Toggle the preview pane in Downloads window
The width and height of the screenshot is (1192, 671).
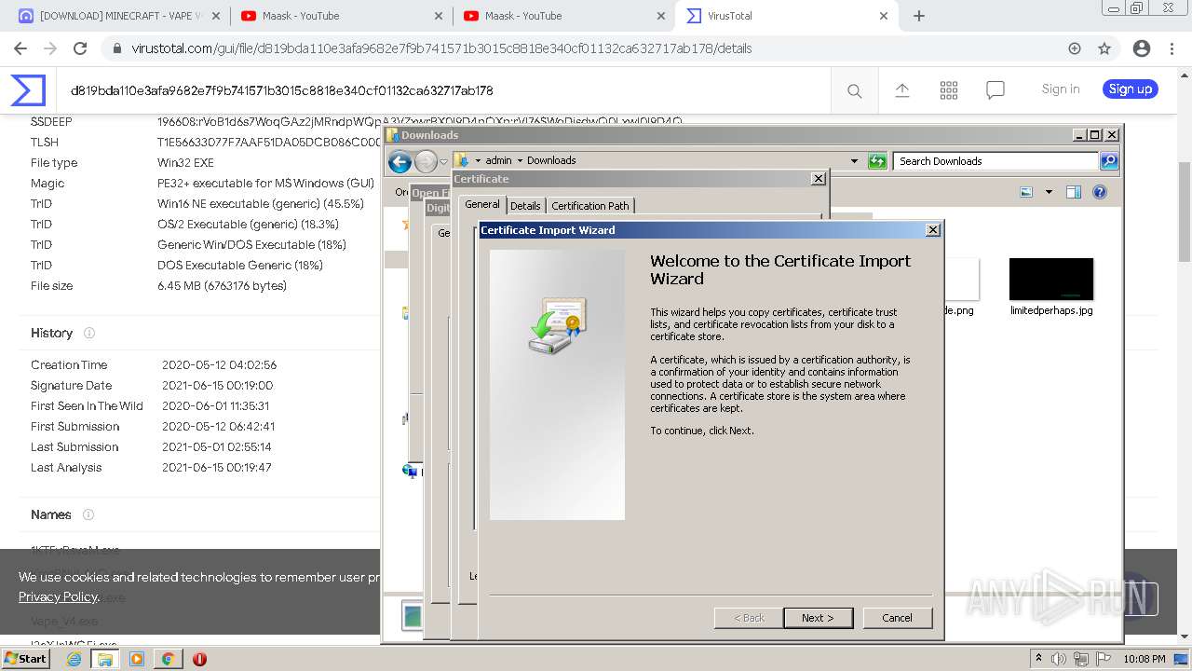pyautogui.click(x=1074, y=192)
